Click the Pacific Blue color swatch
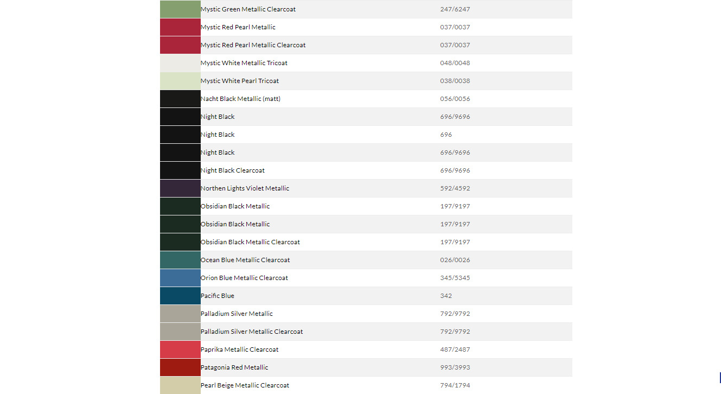 pyautogui.click(x=180, y=296)
